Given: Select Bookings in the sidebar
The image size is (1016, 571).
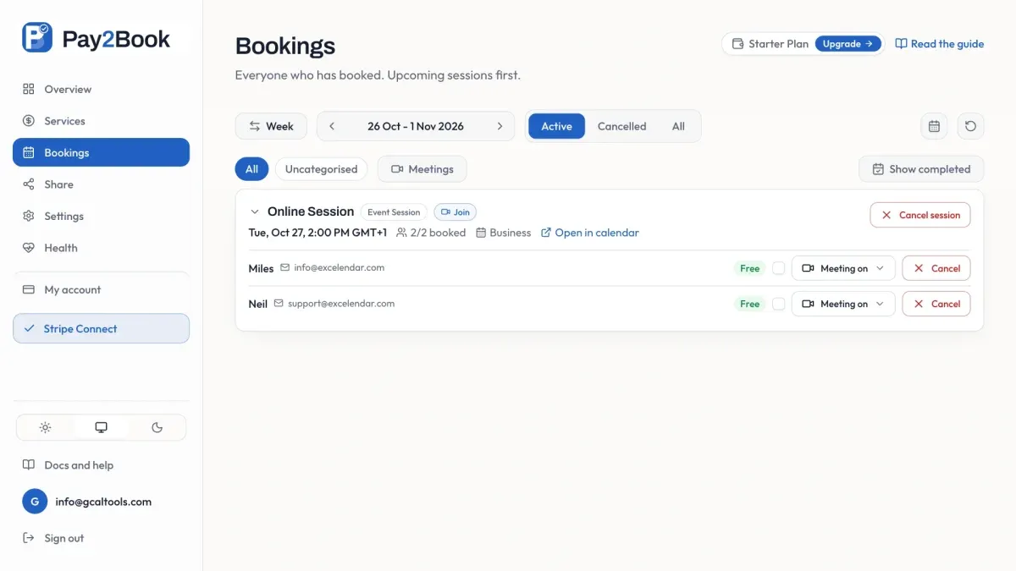Looking at the screenshot, I should [101, 152].
